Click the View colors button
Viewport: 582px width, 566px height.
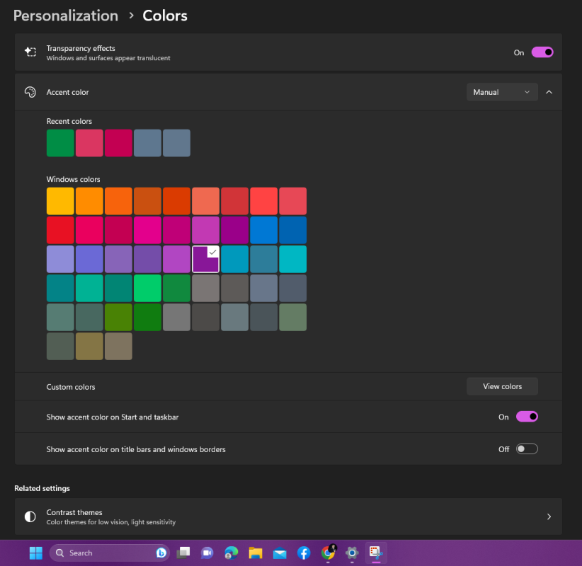click(502, 386)
